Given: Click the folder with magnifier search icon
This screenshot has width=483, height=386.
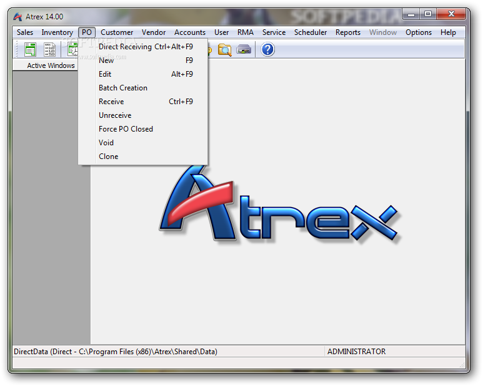Looking at the screenshot, I should click(x=225, y=49).
